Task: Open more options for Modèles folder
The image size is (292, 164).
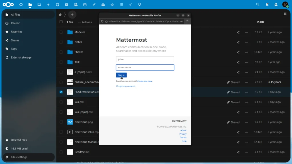Action: tap(247, 32)
